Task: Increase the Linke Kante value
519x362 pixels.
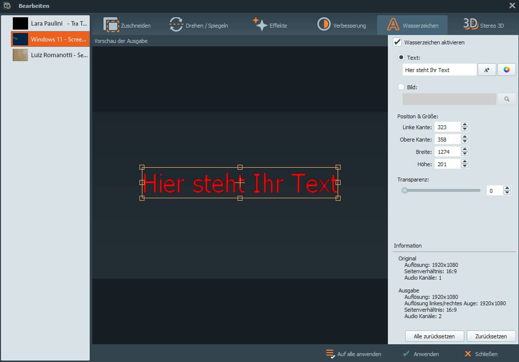Action: 465,125
